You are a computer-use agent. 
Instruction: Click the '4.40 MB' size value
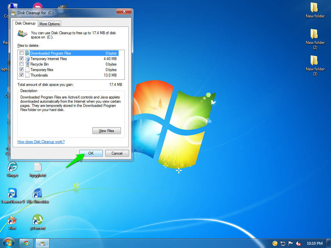pyautogui.click(x=110, y=59)
